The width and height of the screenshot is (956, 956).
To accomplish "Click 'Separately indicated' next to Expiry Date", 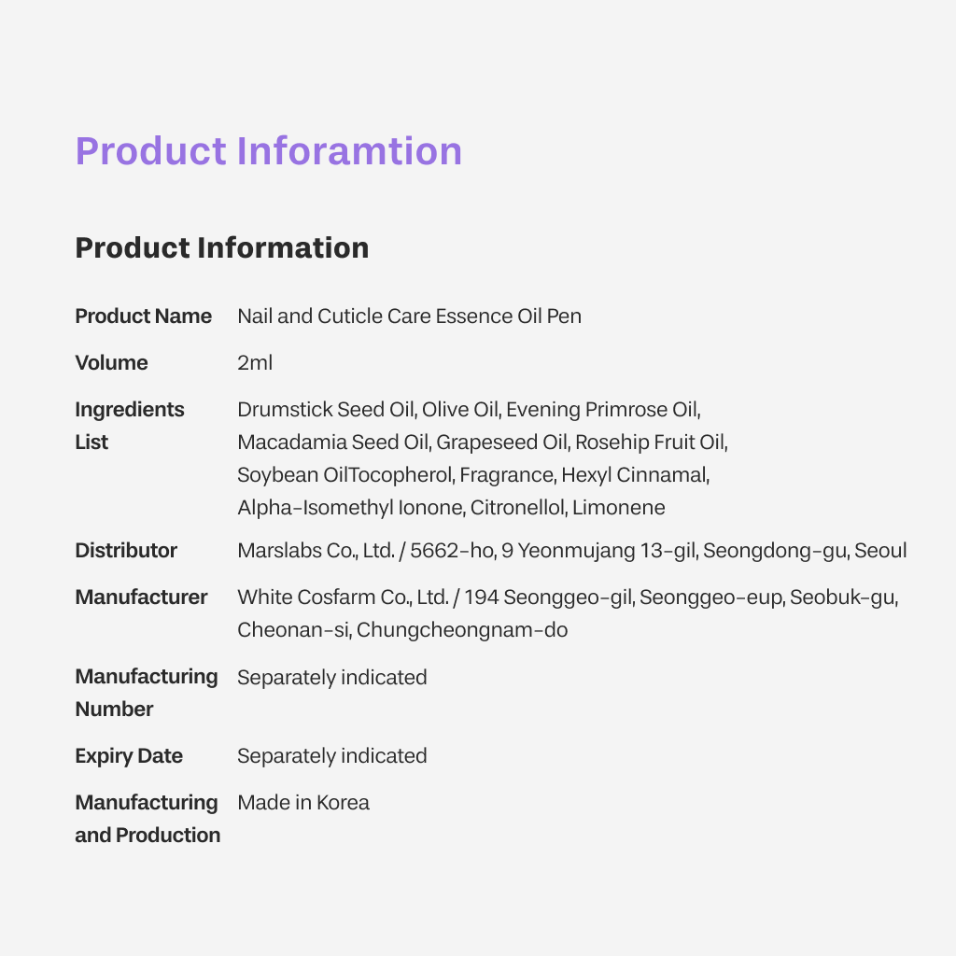I will [332, 756].
